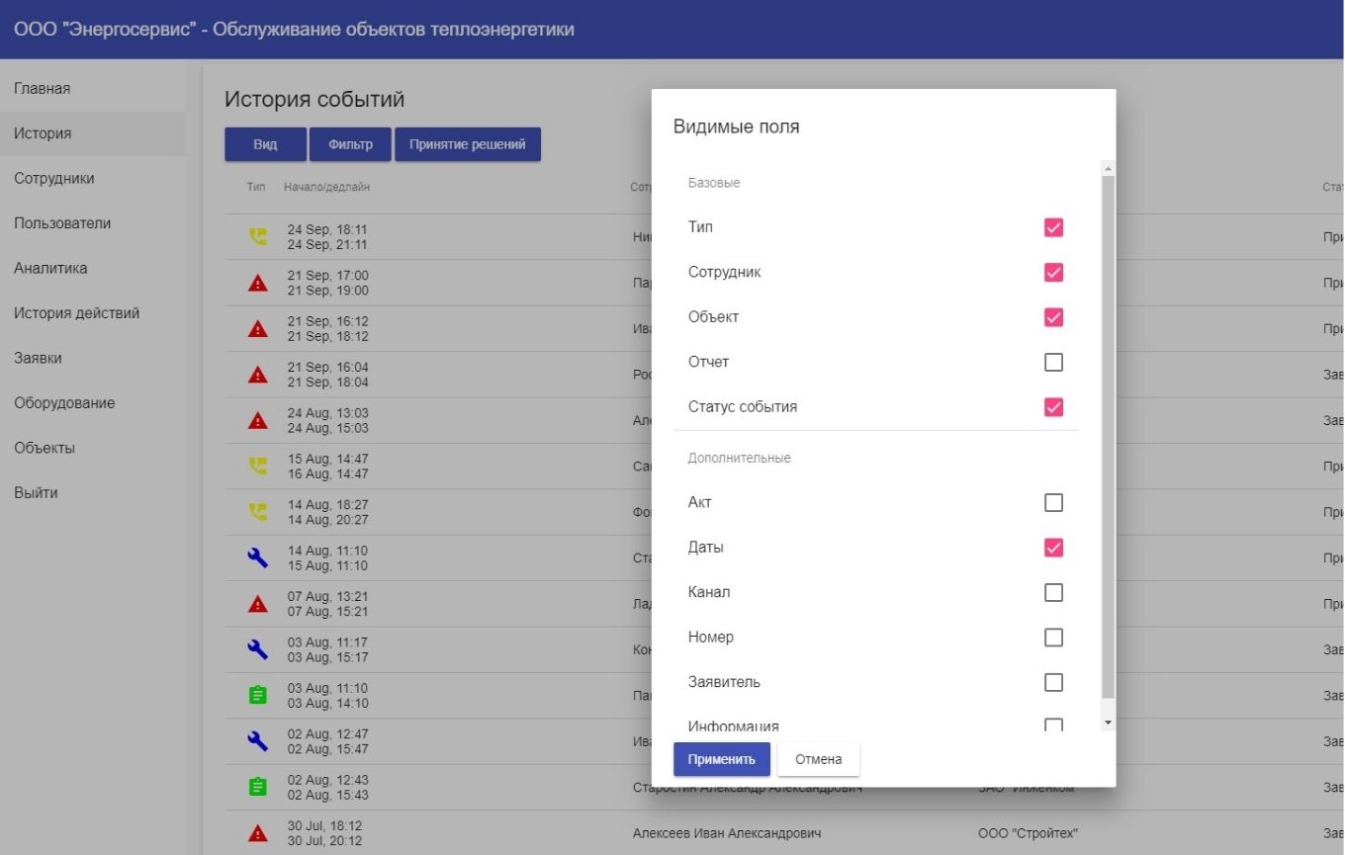Click the red warning icon for 30 Jul, 18:12
The height and width of the screenshot is (855, 1345).
[x=258, y=833]
